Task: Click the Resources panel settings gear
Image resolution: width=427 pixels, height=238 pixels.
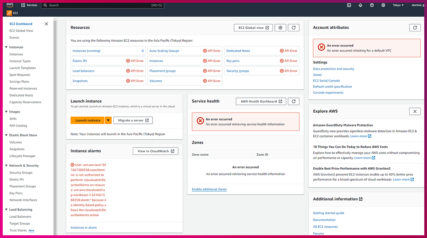Action: click(280, 28)
